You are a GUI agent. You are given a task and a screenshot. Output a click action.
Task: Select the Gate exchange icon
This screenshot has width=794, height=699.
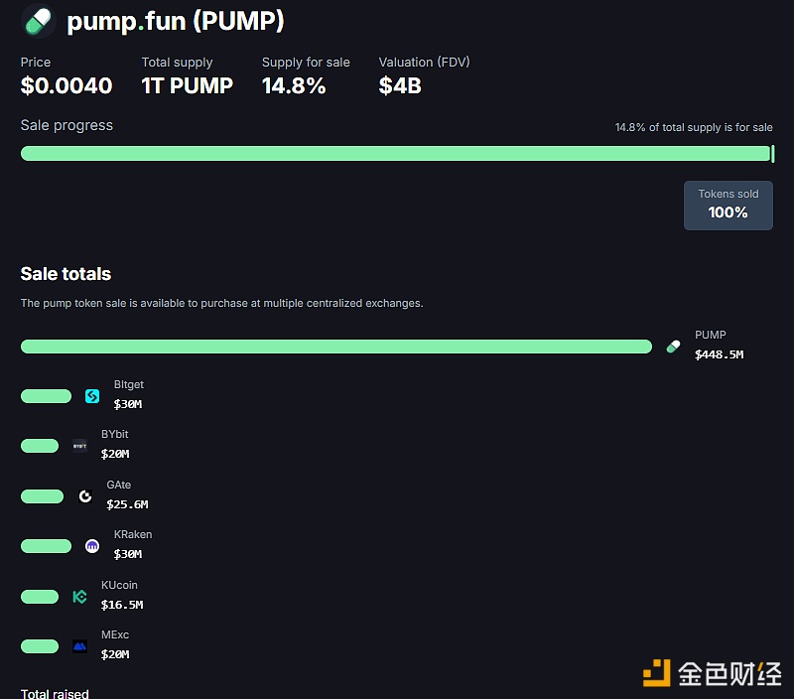click(85, 495)
